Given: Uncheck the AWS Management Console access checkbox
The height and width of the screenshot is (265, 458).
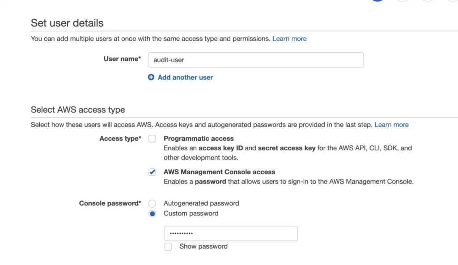Looking at the screenshot, I should point(152,172).
